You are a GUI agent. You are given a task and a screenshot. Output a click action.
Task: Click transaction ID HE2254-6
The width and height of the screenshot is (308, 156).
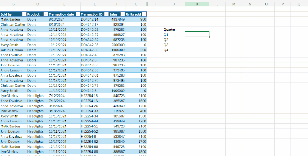(x=95, y=136)
